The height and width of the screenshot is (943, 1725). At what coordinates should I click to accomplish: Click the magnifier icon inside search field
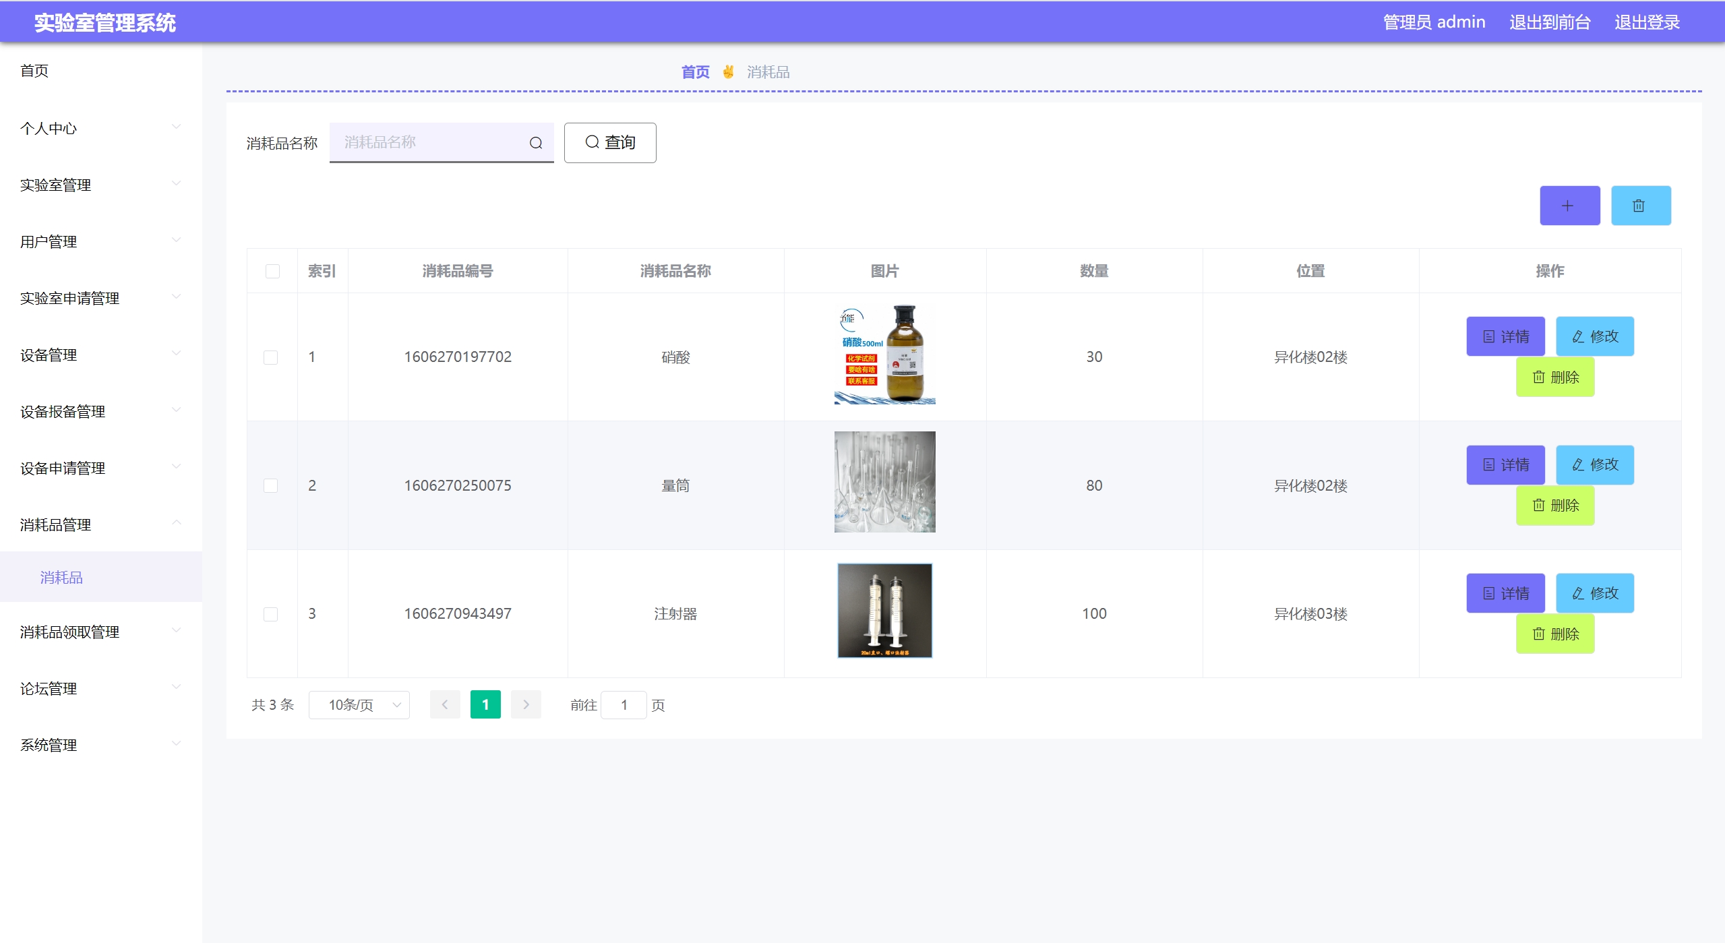536,143
